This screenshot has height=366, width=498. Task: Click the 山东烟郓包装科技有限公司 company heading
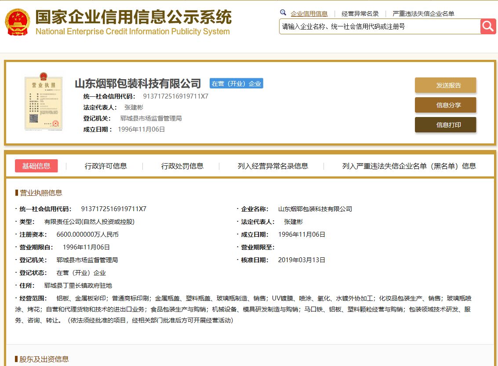(x=138, y=83)
